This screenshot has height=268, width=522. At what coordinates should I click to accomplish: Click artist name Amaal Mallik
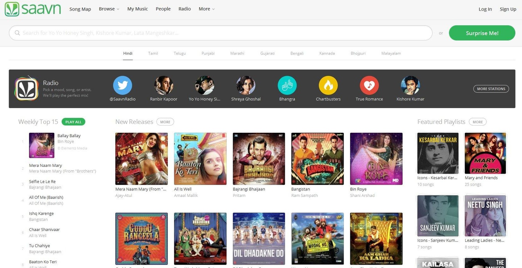[186, 195]
